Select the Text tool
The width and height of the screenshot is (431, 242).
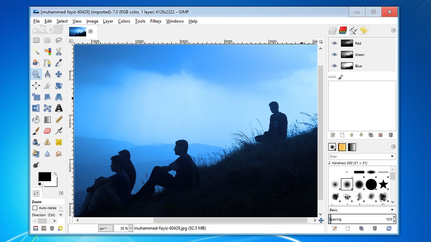(x=59, y=108)
